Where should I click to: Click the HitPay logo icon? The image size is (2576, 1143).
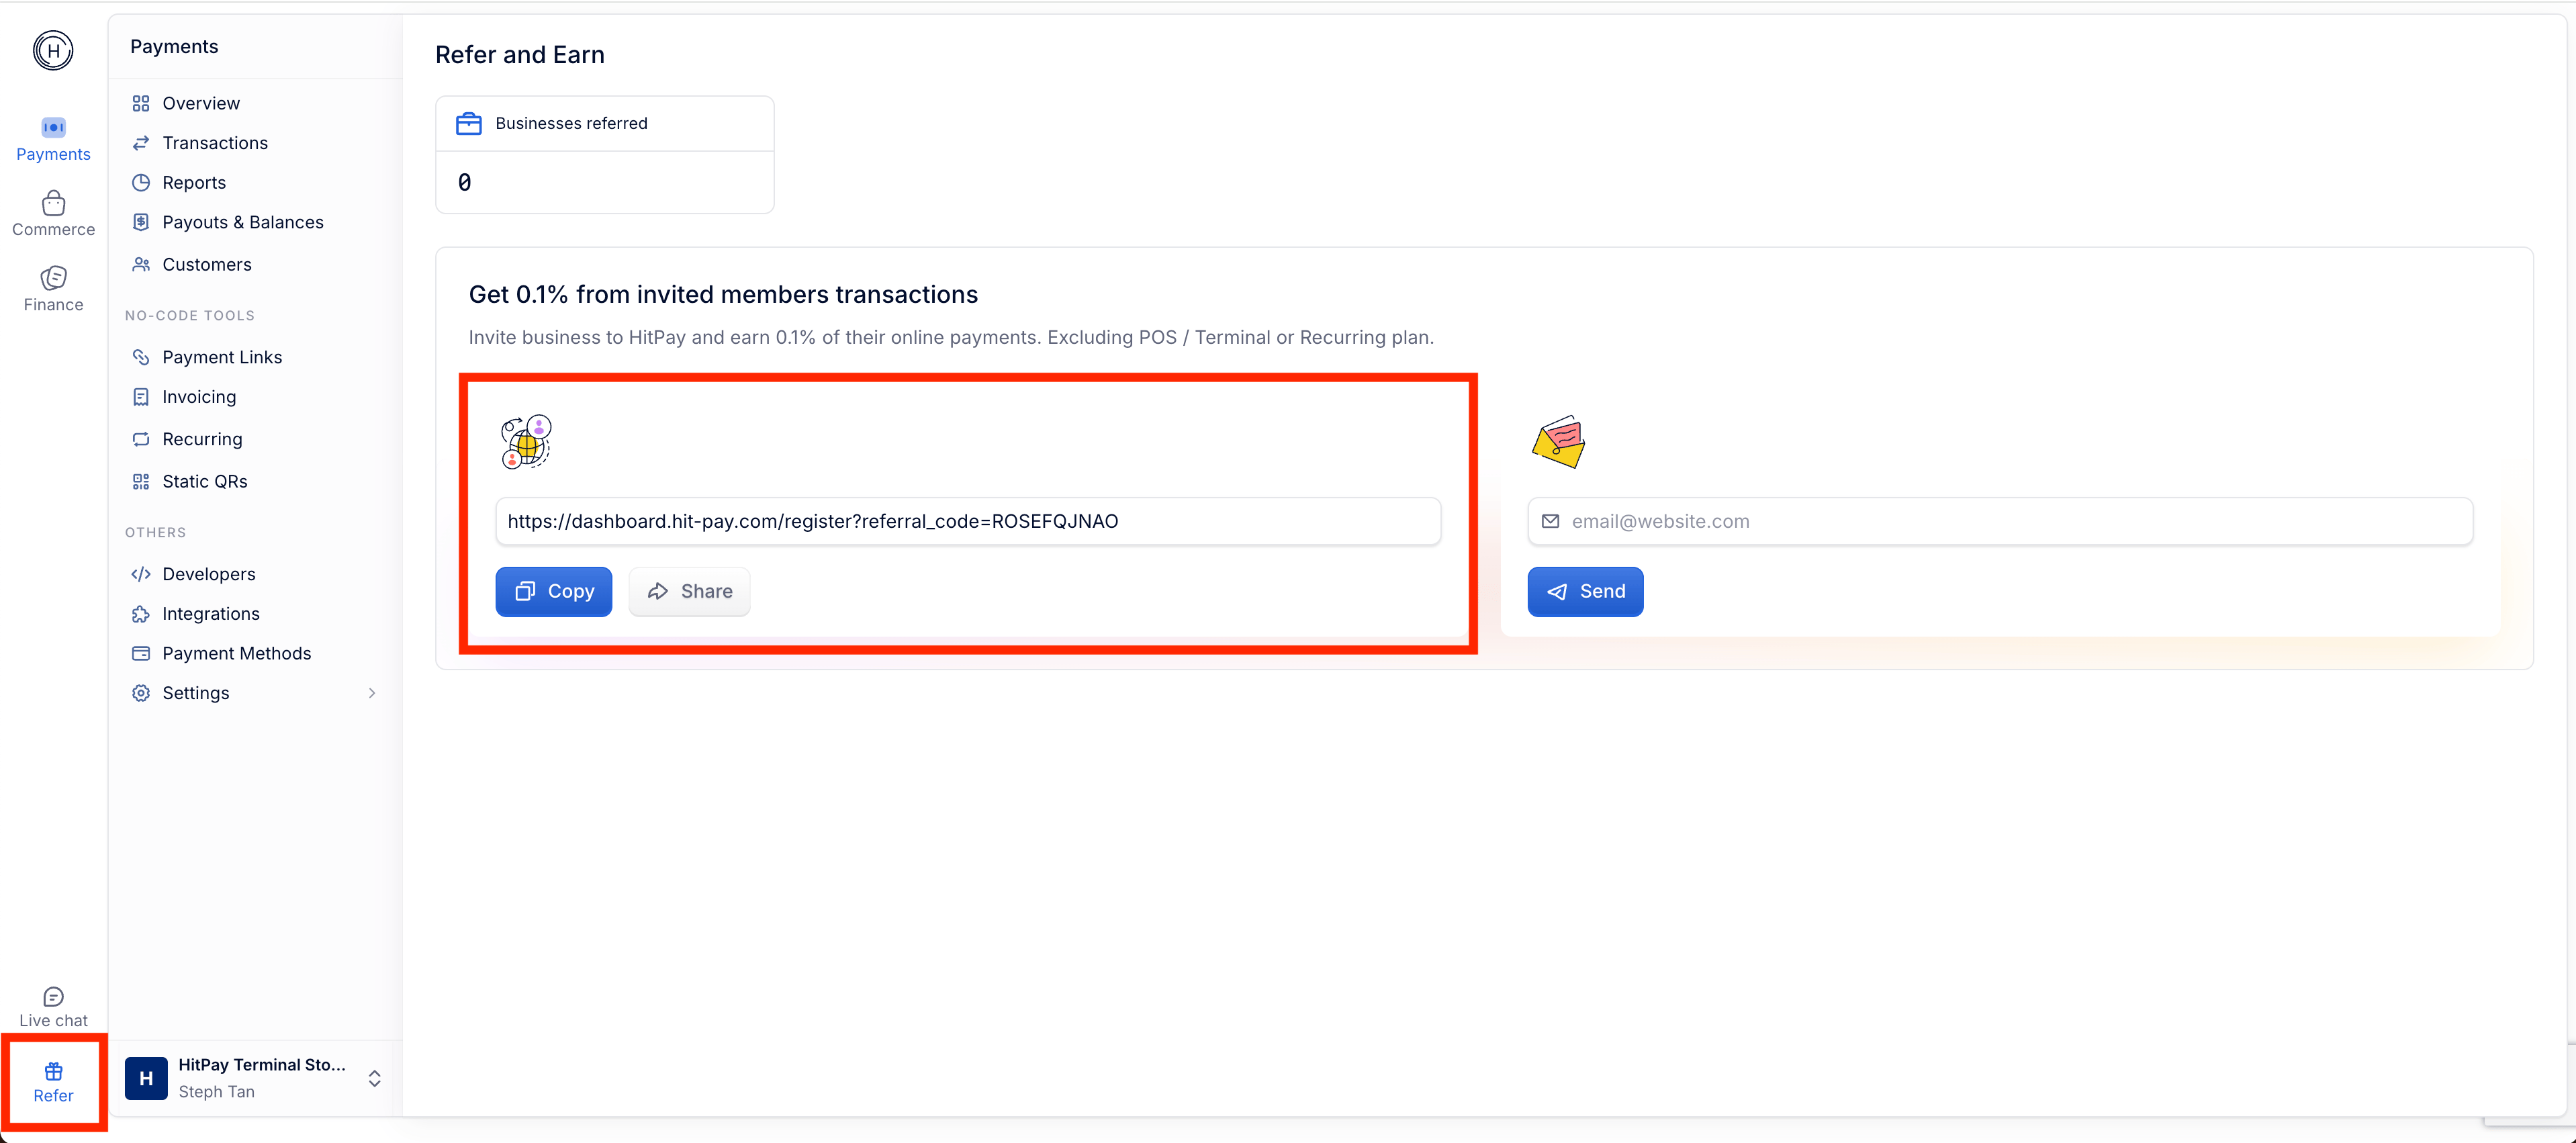[53, 50]
